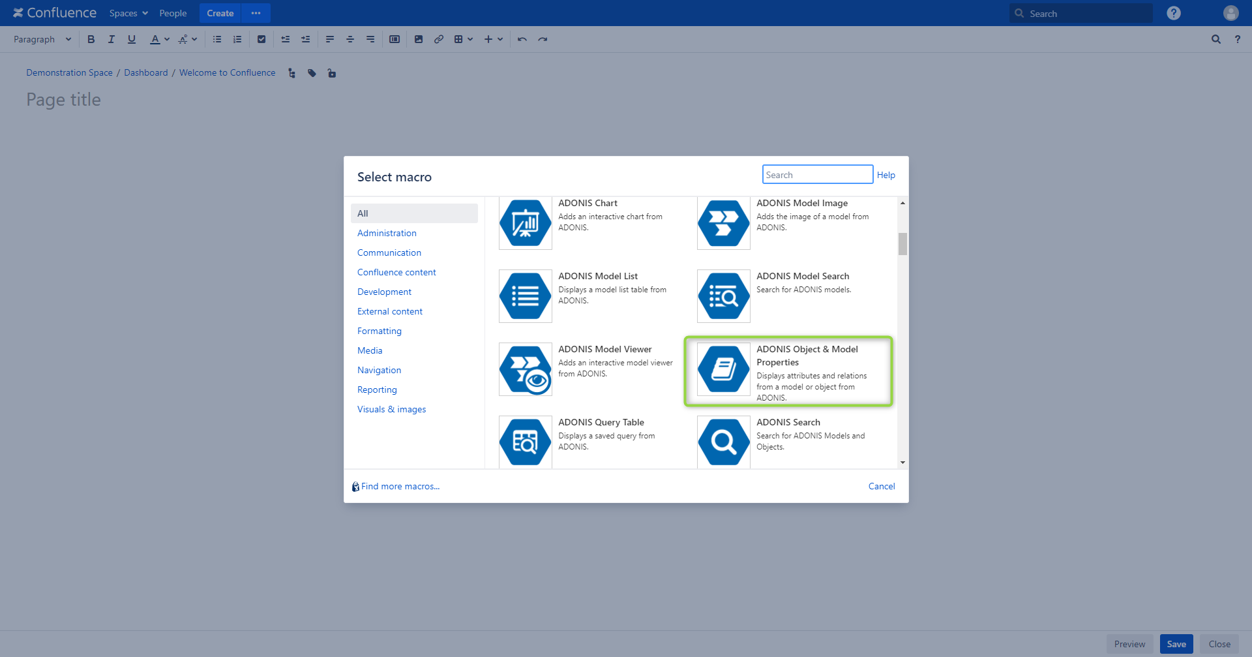
Task: Click the Close editor button
Action: pos(1219,644)
